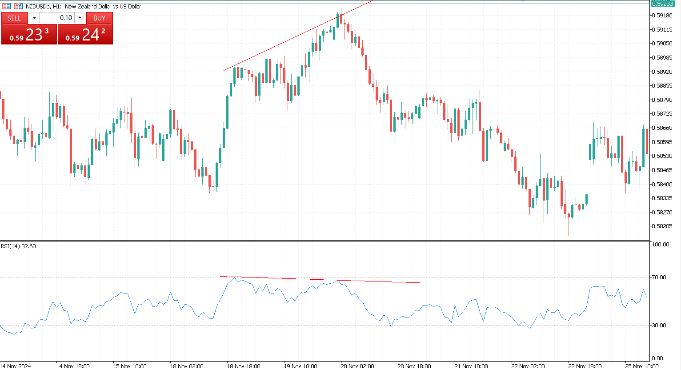This screenshot has width=681, height=370.
Task: Click the 100.00 RSI scale label
Action: coord(660,244)
